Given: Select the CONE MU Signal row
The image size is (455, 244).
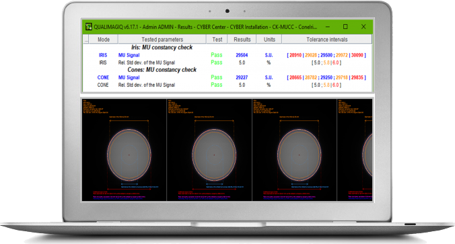Looking at the screenshot, I should 228,77.
